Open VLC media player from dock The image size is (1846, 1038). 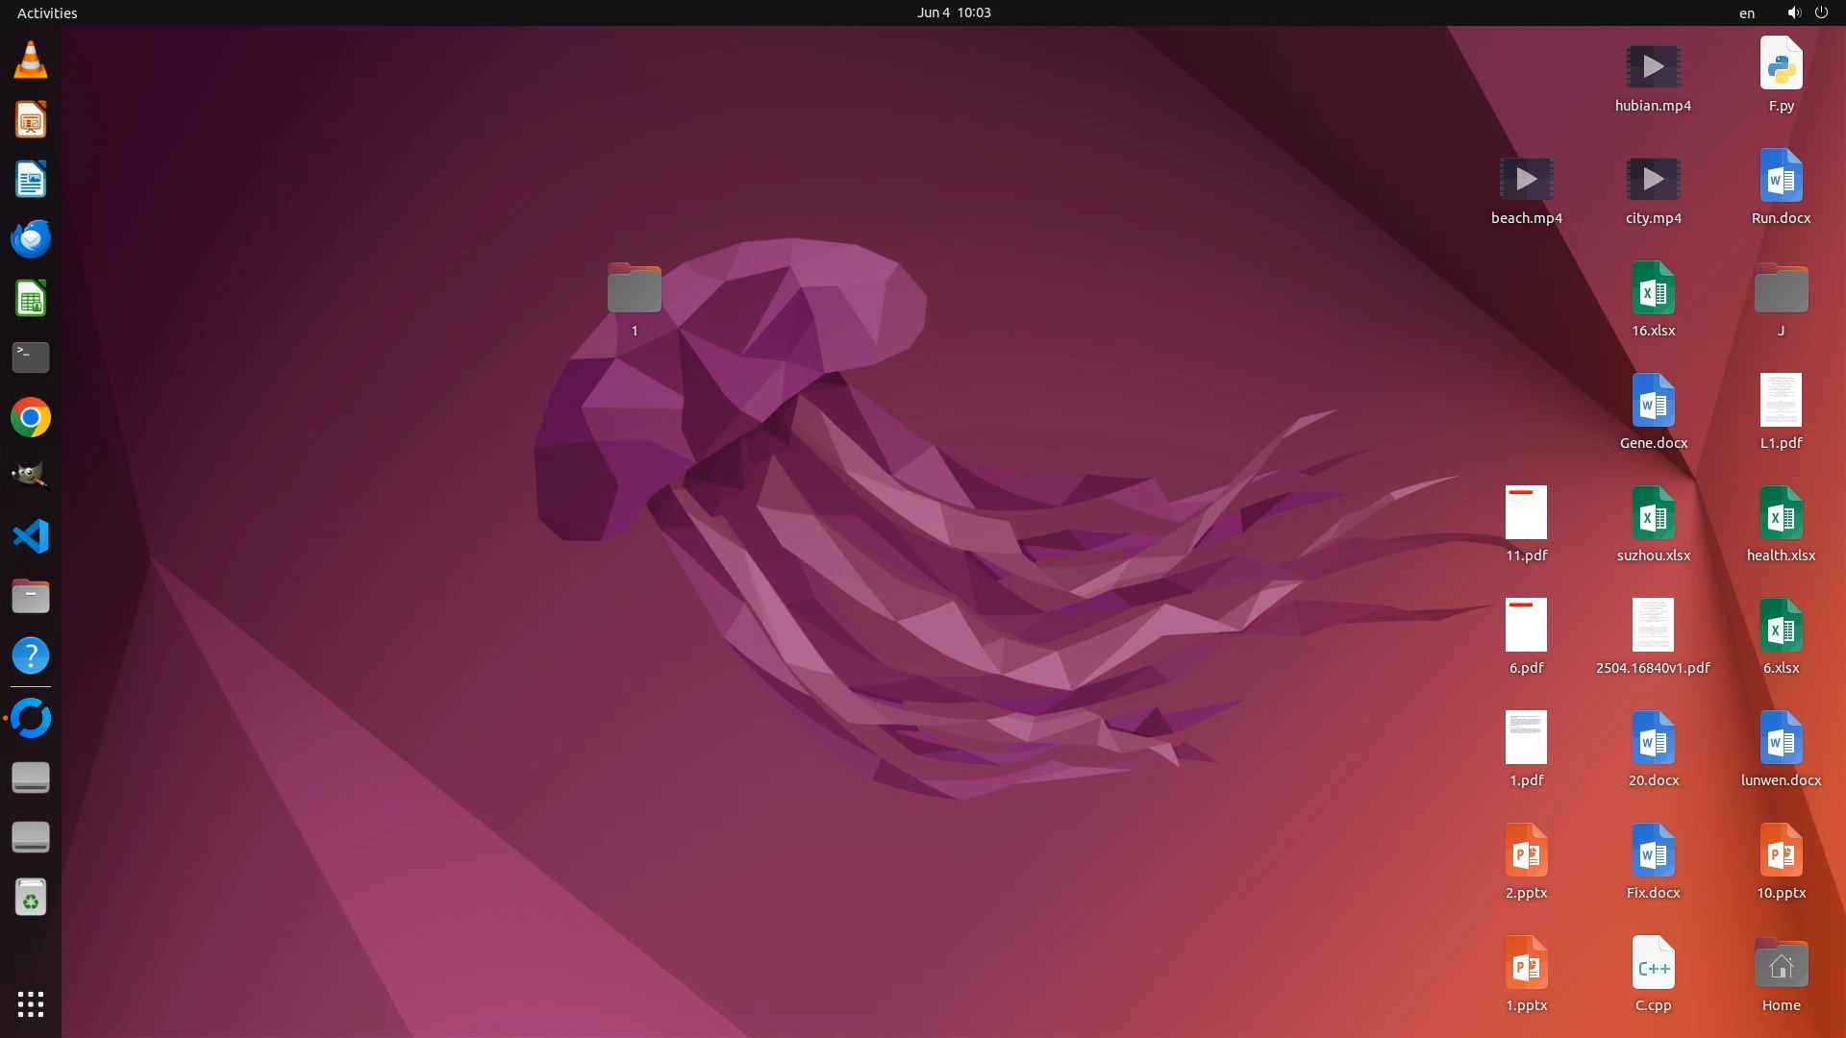point(31,61)
